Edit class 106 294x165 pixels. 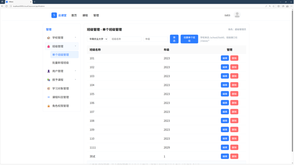[225, 103]
